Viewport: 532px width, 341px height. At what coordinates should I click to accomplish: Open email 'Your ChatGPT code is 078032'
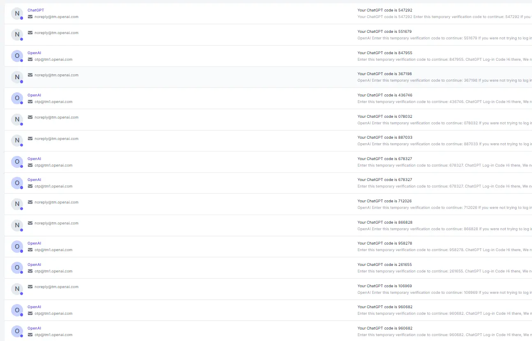(385, 117)
